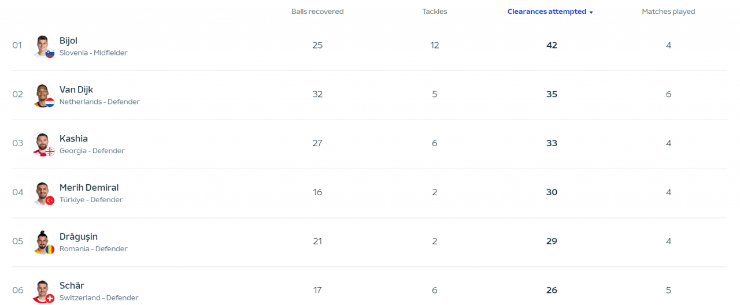Toggle the sort arrow beside Clearances attempted
The image size is (740, 305).
[x=591, y=12]
